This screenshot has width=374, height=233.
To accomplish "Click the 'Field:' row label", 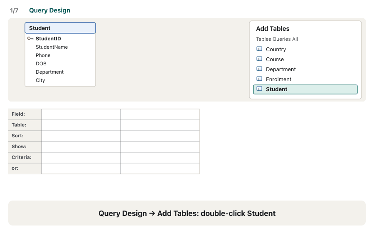I will pyautogui.click(x=18, y=114).
